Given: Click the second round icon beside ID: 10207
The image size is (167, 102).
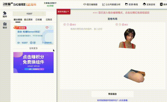Looking at the screenshot, I should pos(34,43).
